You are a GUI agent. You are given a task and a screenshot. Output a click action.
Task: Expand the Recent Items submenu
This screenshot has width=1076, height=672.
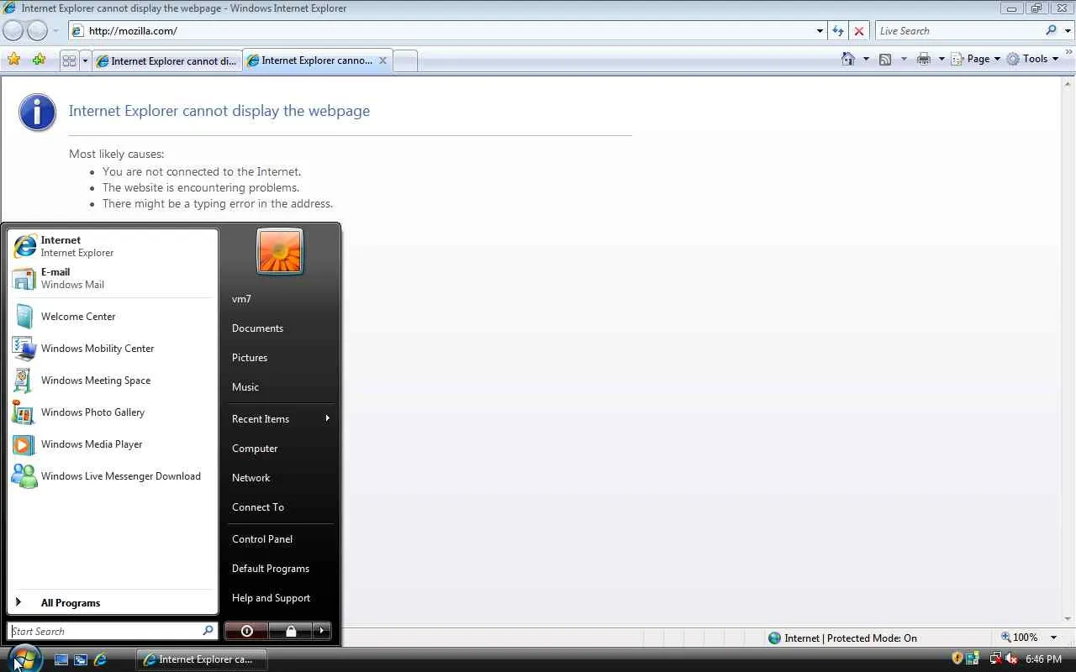280,419
